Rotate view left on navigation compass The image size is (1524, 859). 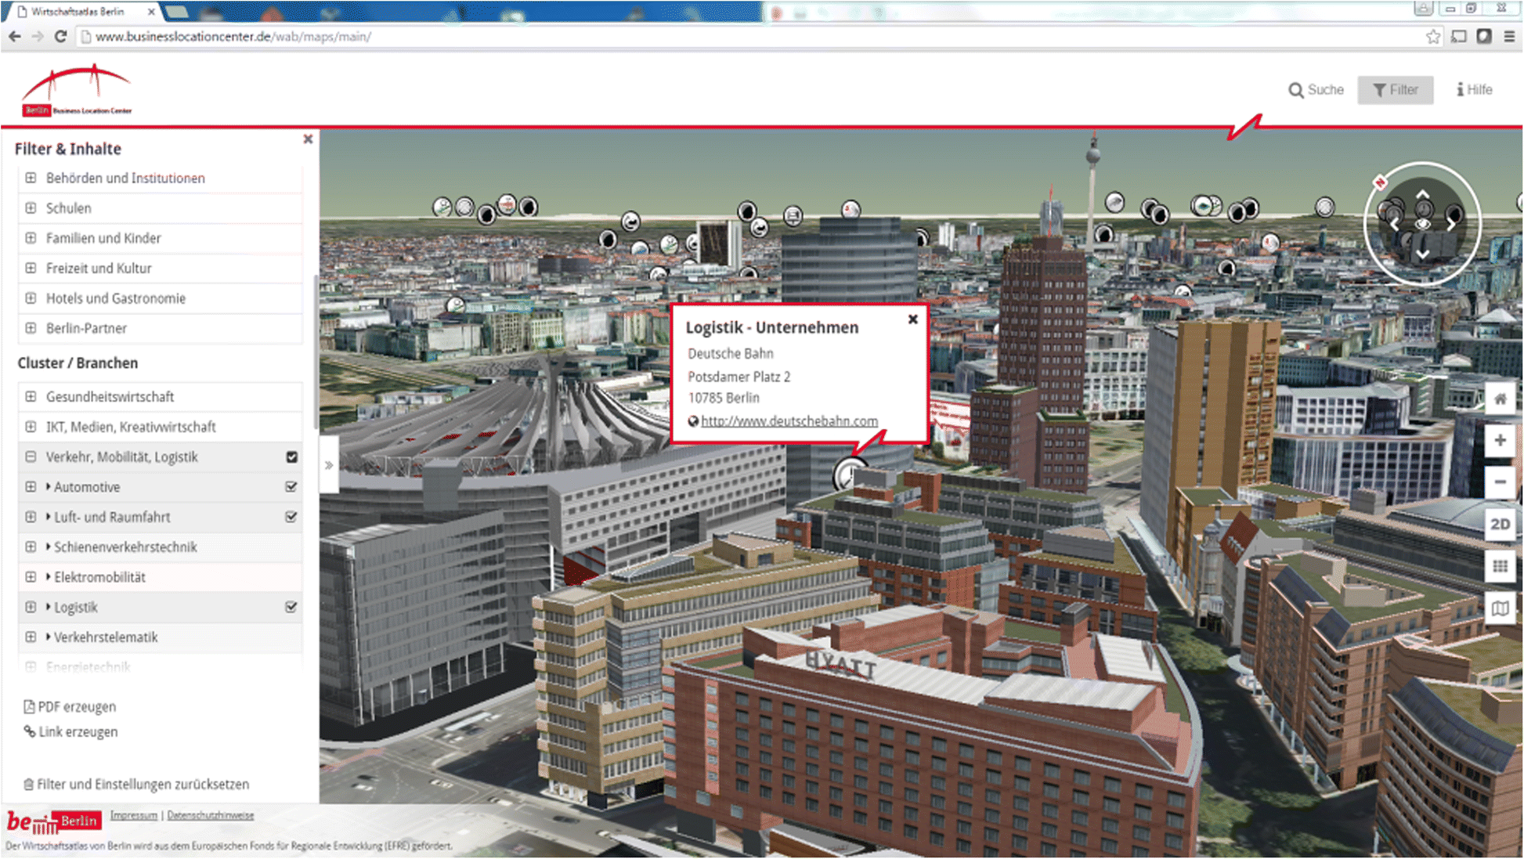pyautogui.click(x=1395, y=224)
